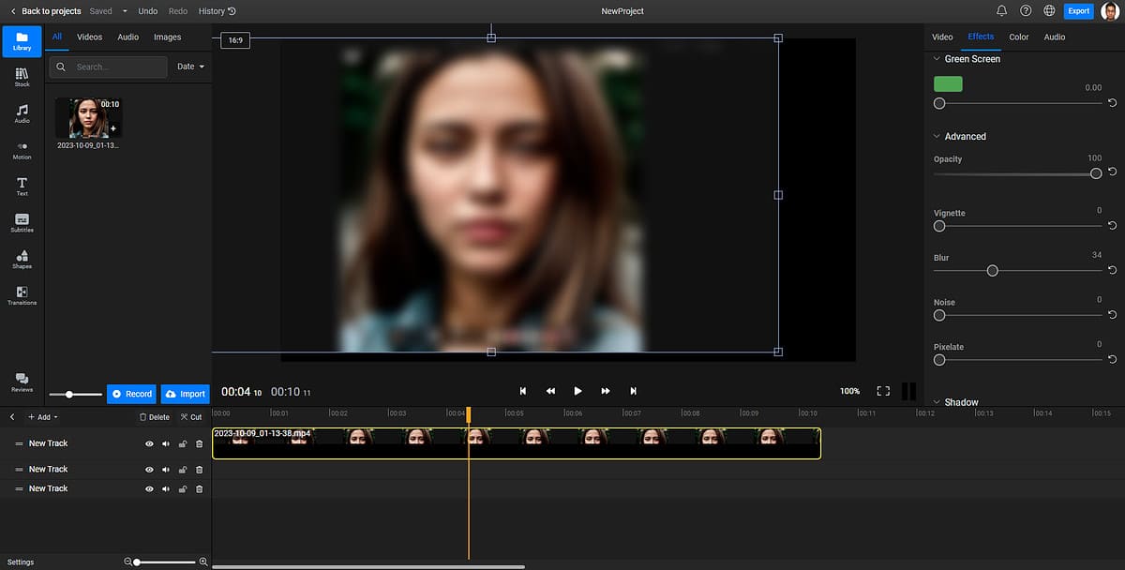Expand the Add track dropdown
The width and height of the screenshot is (1125, 570).
[x=43, y=417]
